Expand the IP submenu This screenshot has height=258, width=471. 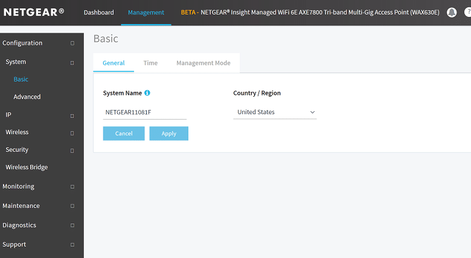tap(72, 116)
